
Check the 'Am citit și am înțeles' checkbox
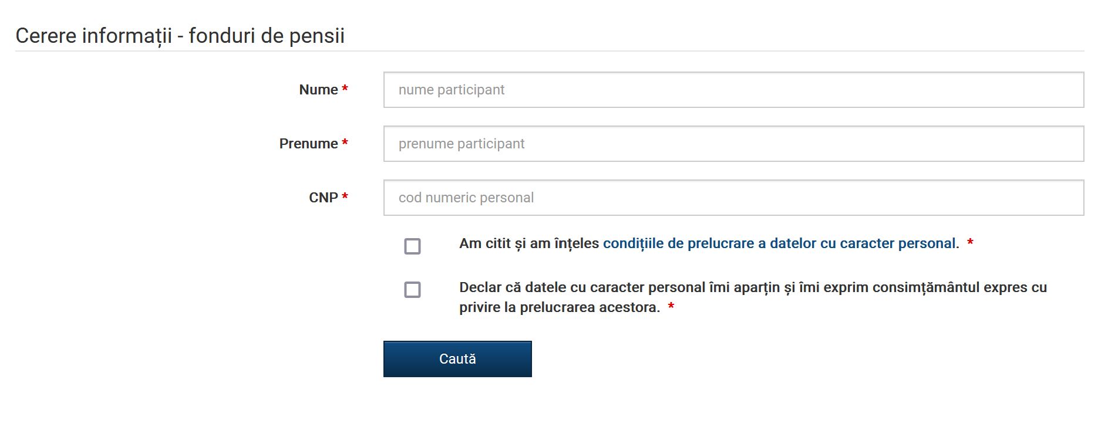coord(412,246)
